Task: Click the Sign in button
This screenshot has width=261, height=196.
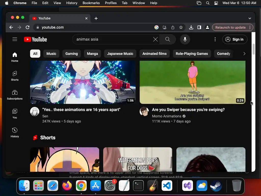Action: tap(235, 39)
